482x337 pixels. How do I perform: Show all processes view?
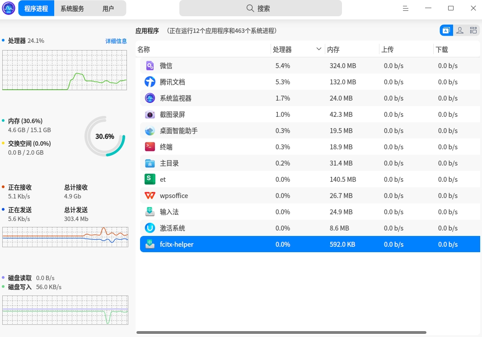pyautogui.click(x=473, y=30)
